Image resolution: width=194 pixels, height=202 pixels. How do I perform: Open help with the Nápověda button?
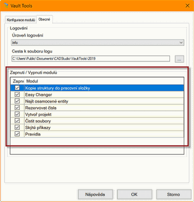95,194
